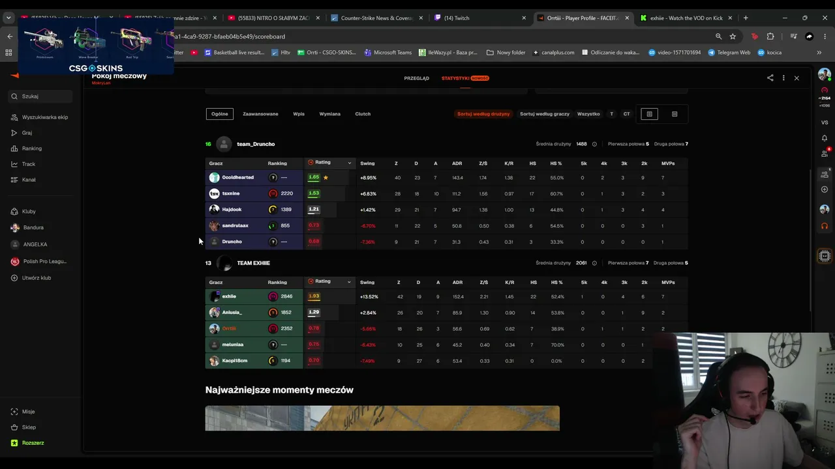Switch to the compact table view

675,114
